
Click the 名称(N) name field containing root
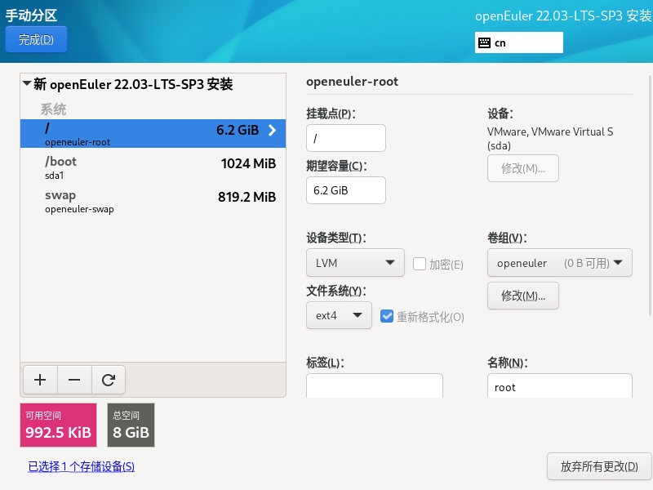pos(560,385)
